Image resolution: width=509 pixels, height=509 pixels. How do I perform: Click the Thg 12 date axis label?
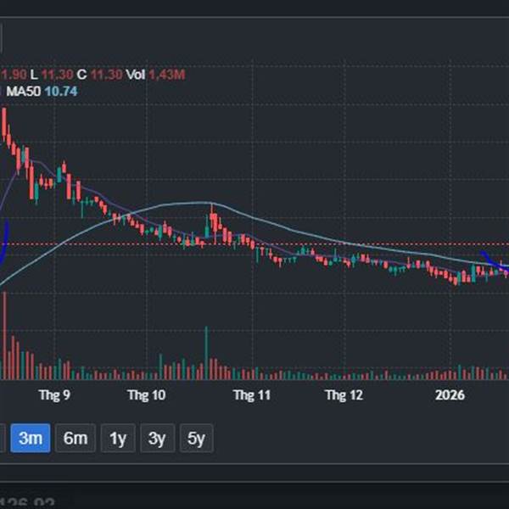coord(345,394)
